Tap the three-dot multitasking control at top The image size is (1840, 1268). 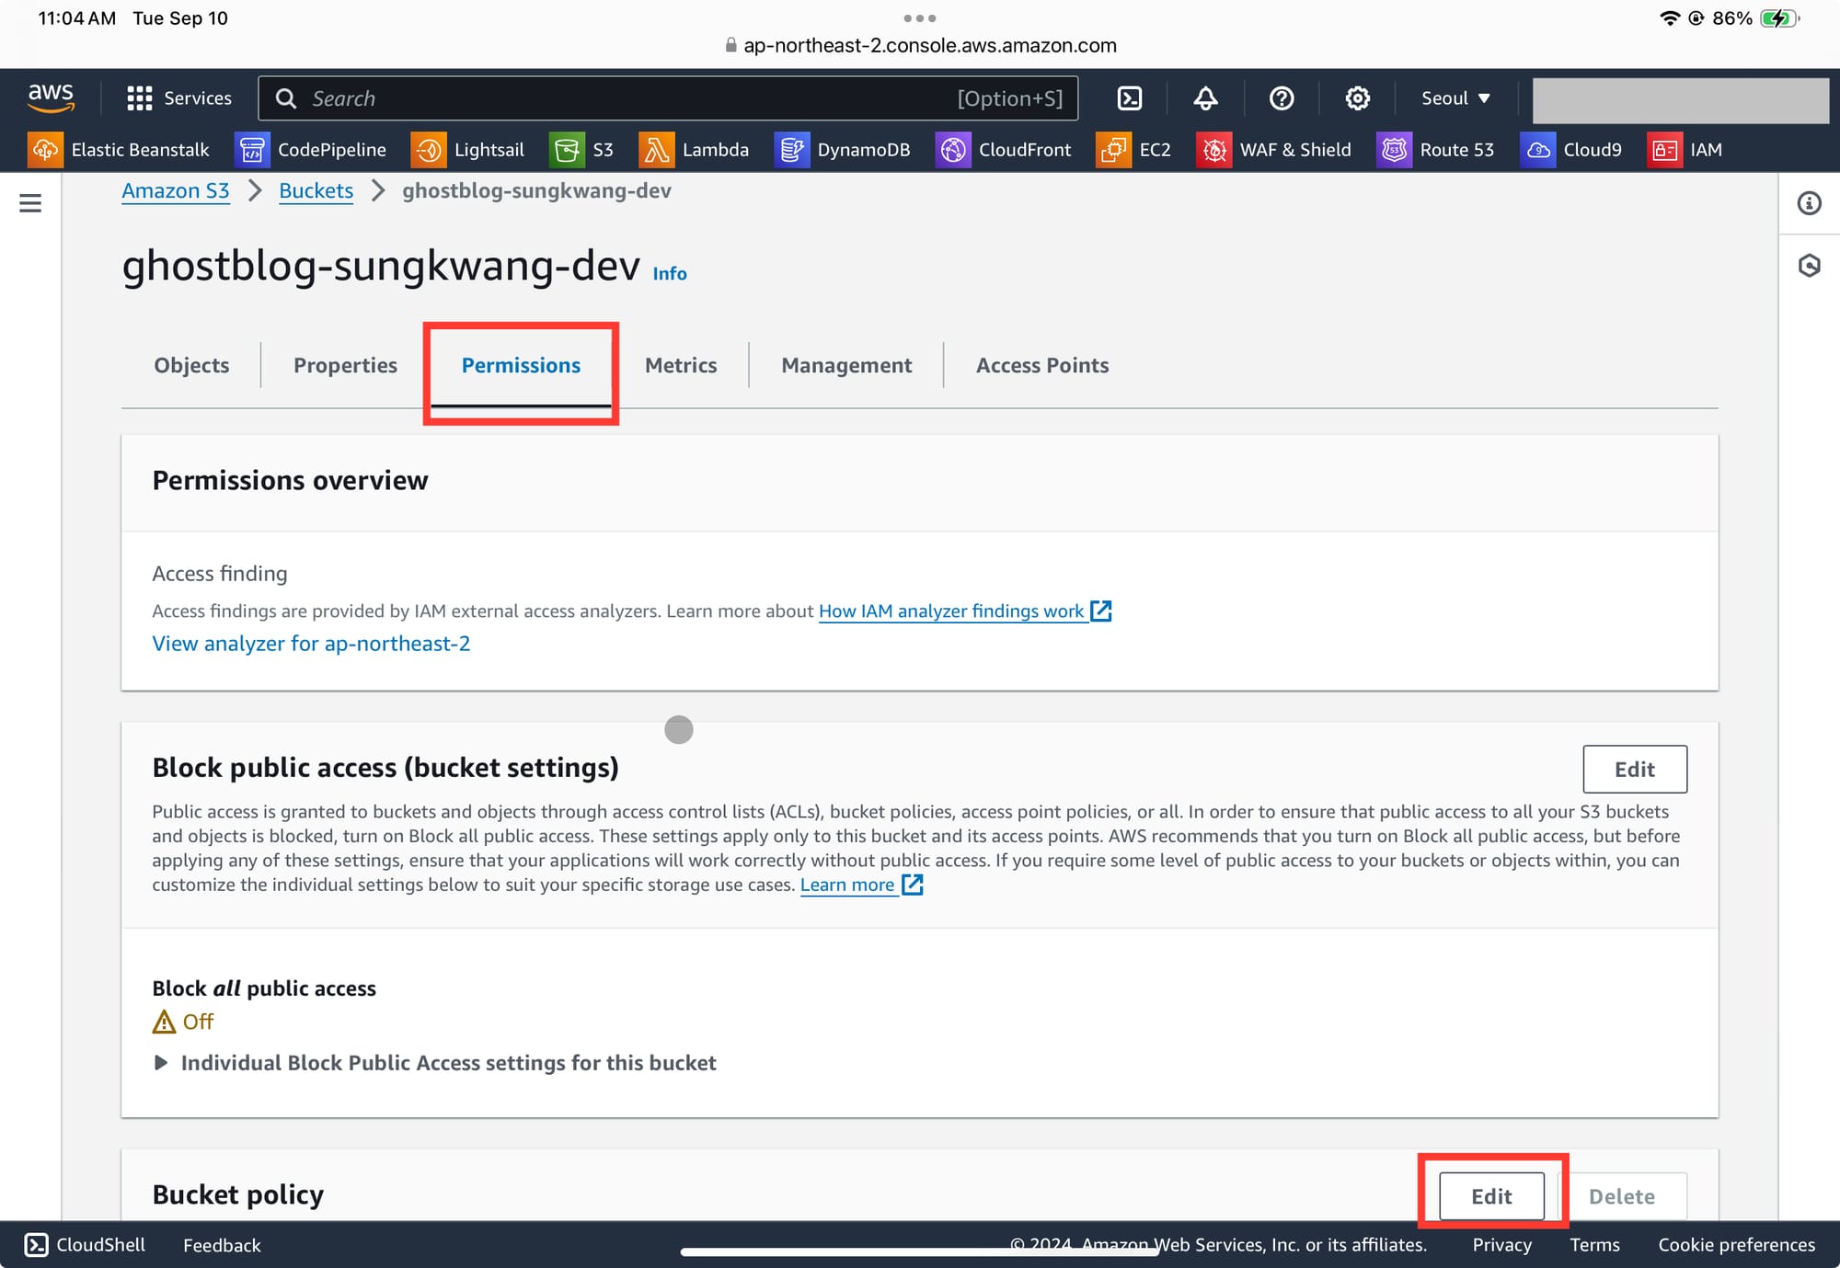click(x=920, y=17)
